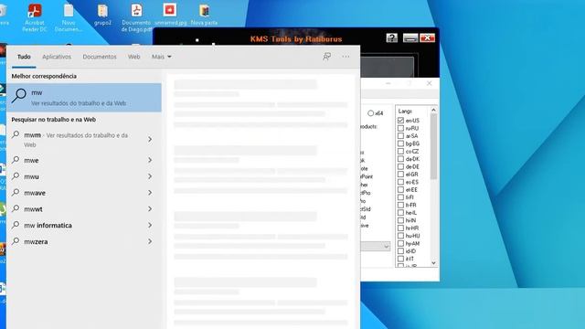The width and height of the screenshot is (585, 329).
Task: Open the three-dots options in search panel
Action: pyautogui.click(x=346, y=57)
